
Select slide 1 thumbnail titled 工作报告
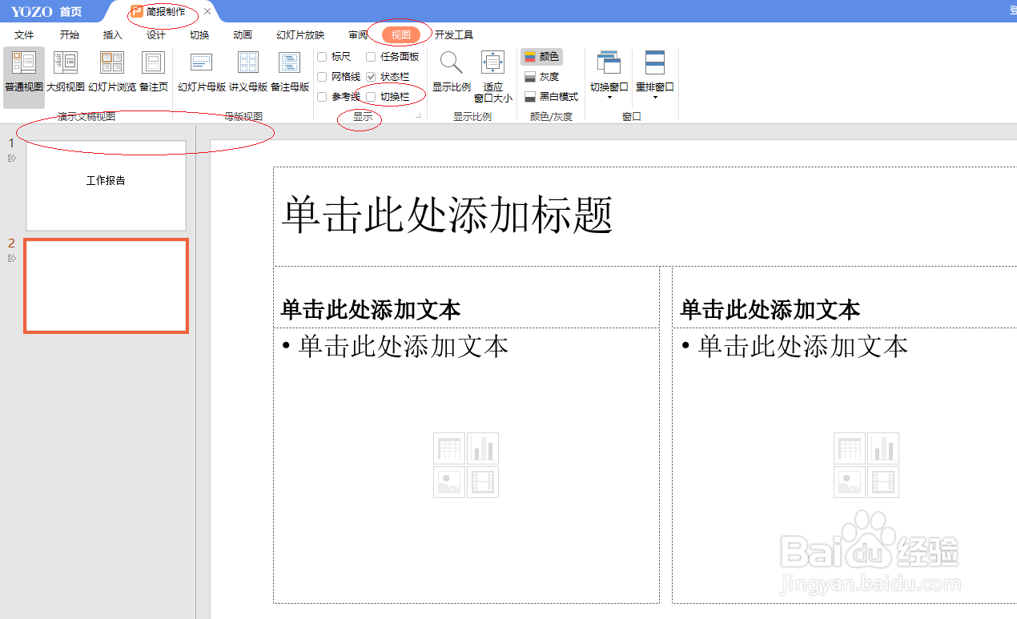tap(106, 186)
